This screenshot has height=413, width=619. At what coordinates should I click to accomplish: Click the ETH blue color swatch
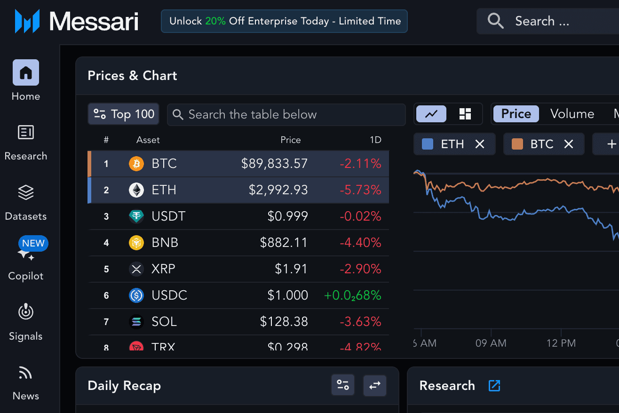[428, 144]
